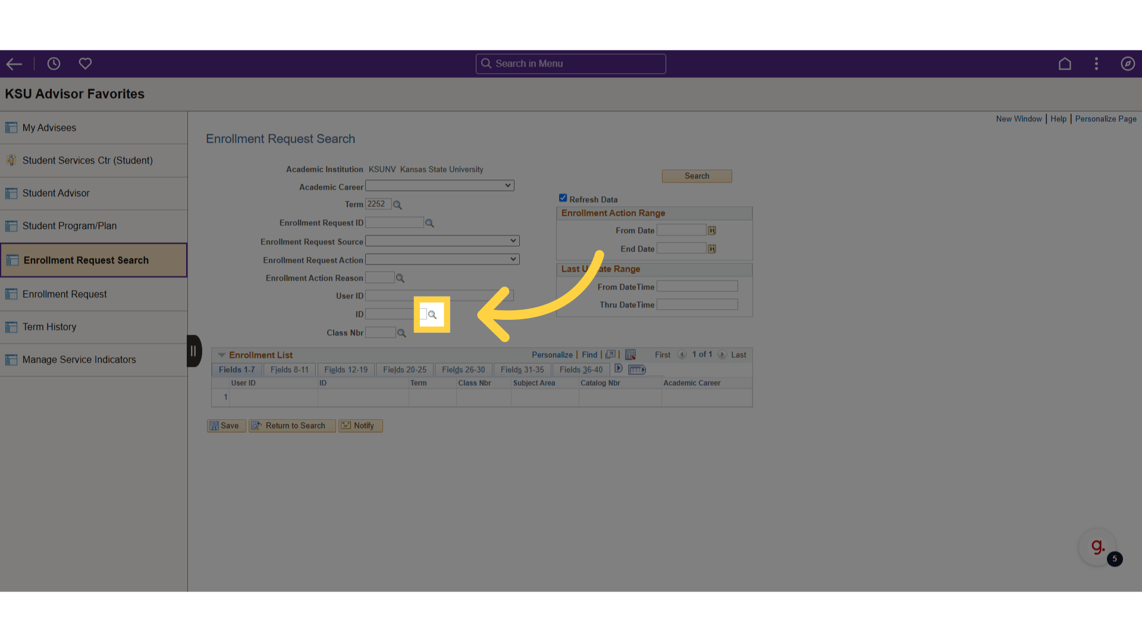Click into the Search in Menu field

(x=571, y=64)
